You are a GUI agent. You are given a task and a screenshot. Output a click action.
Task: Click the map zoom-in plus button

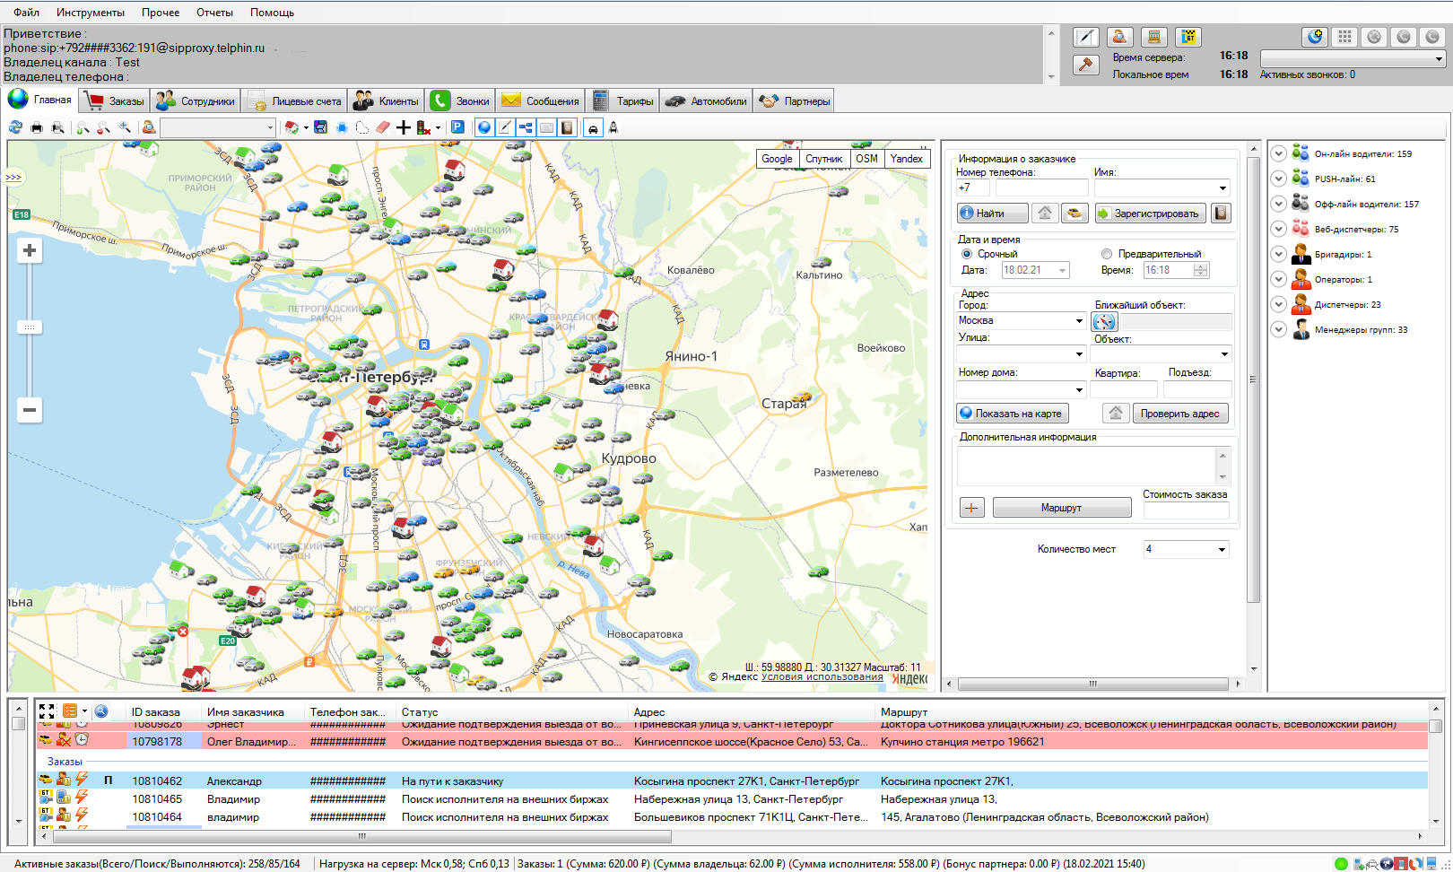click(30, 250)
